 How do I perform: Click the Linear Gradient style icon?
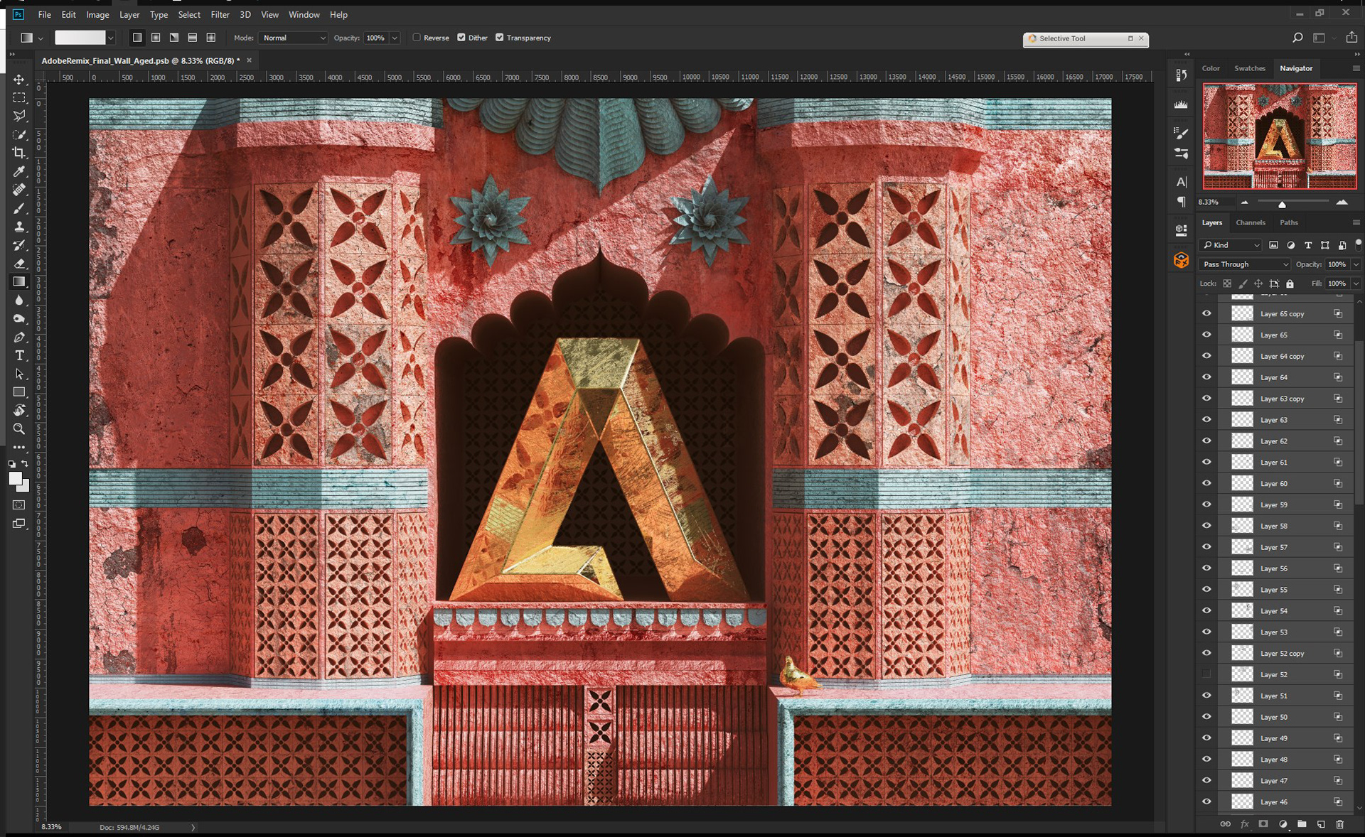point(137,38)
